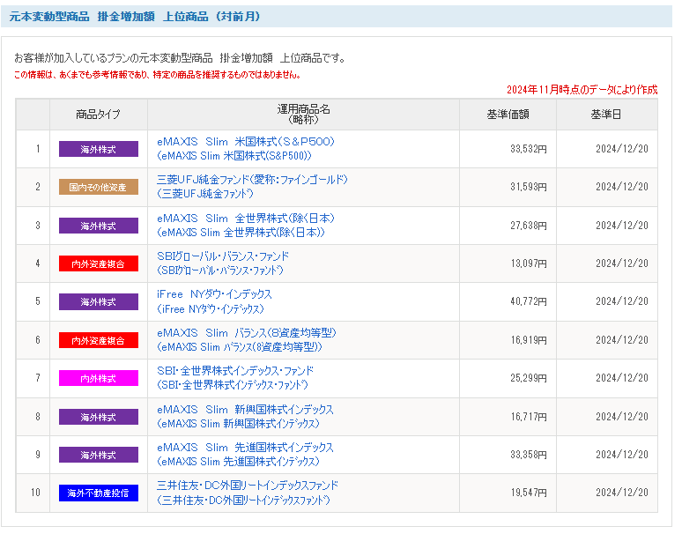
Task: Click date 2024/12/20 in rank 1 row
Action: 622,149
